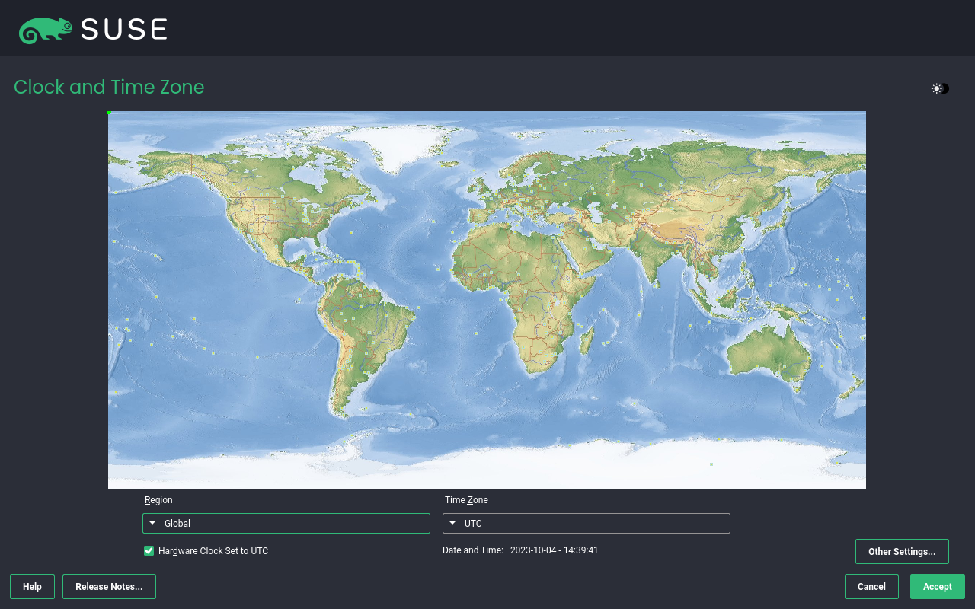
Task: Click the Clock and Time Zone heading
Action: click(109, 88)
